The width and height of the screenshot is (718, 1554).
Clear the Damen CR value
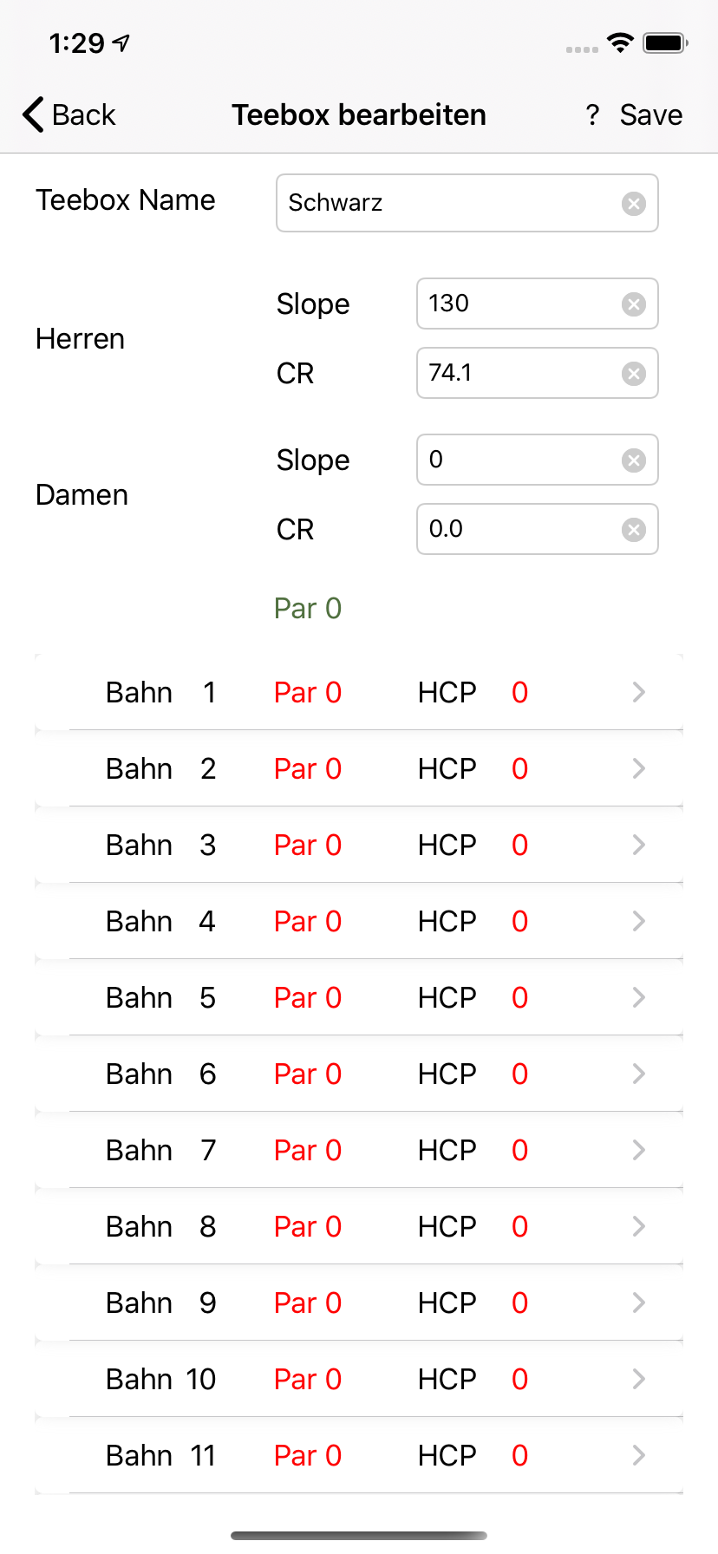tap(634, 530)
